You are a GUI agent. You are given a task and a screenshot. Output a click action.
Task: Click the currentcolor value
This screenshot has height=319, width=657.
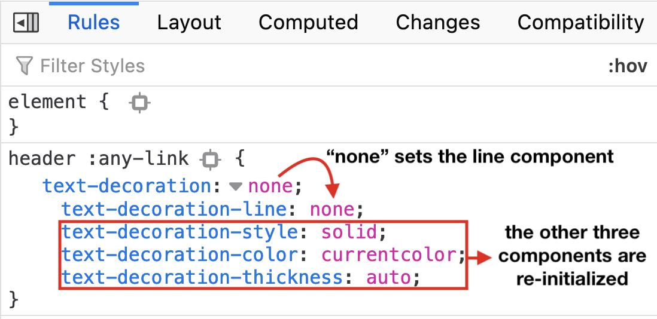tap(389, 255)
